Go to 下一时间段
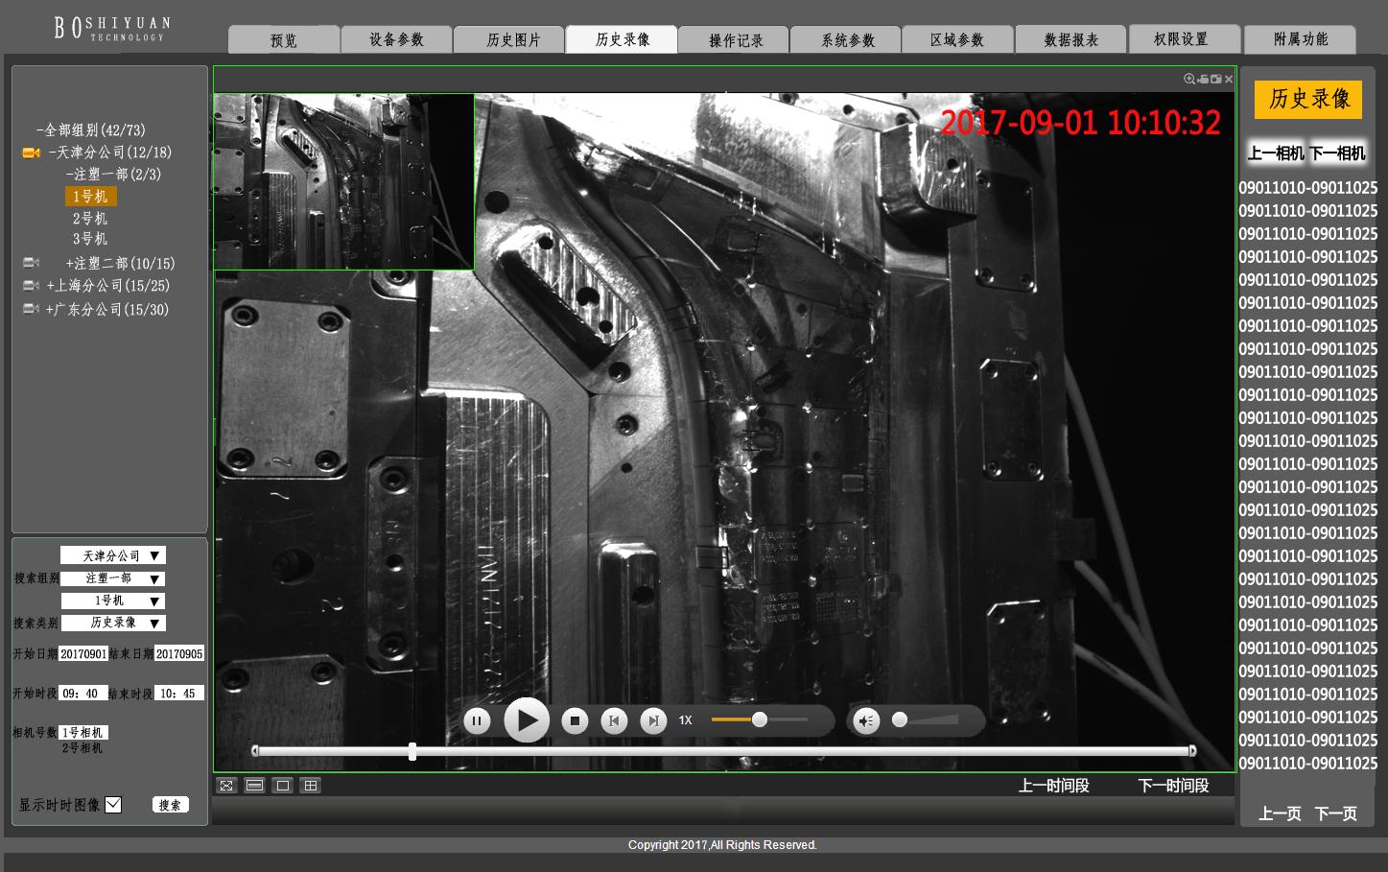 click(x=1173, y=786)
